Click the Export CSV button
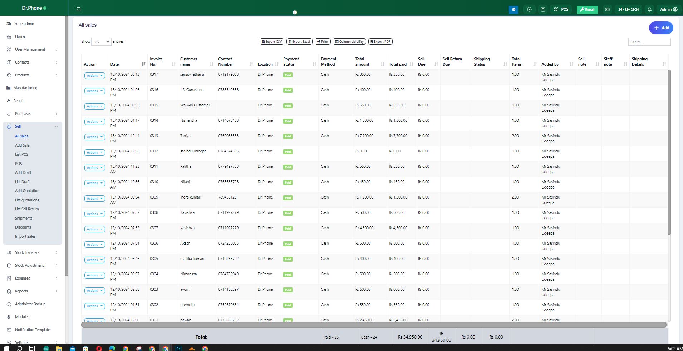 [272, 42]
